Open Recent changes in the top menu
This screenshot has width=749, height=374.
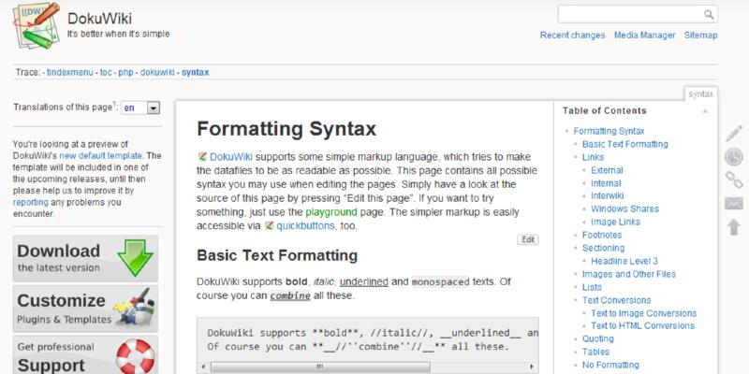pyautogui.click(x=571, y=36)
